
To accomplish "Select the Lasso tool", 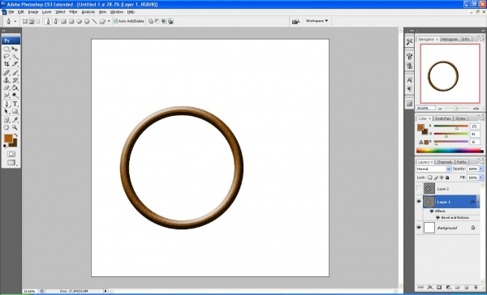I will (6, 57).
